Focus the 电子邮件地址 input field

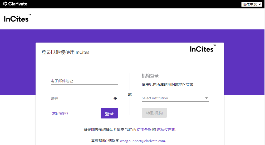coord(84,81)
